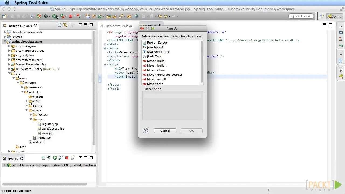The height and width of the screenshot is (194, 345).
Task: Open Package Explorer view menu triangle
Action: coord(80,25)
